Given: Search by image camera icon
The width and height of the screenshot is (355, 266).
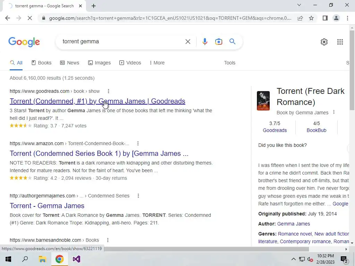Looking at the screenshot, I should coord(218,42).
